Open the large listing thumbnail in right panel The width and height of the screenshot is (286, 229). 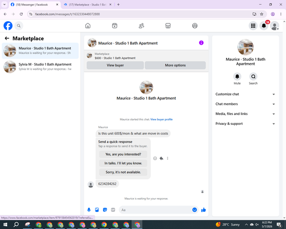(x=245, y=47)
